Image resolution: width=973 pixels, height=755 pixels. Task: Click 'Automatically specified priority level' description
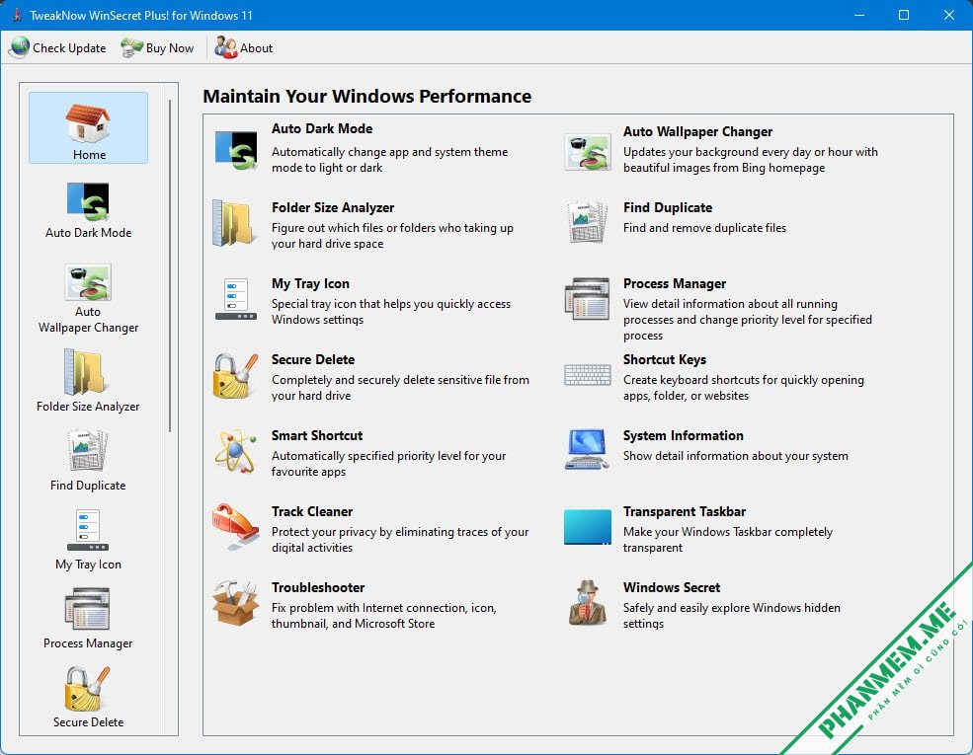[388, 464]
